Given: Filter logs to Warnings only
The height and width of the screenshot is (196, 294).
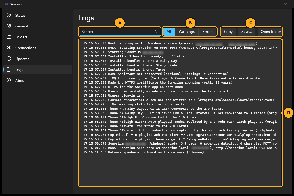Looking at the screenshot, I should click(x=186, y=32).
